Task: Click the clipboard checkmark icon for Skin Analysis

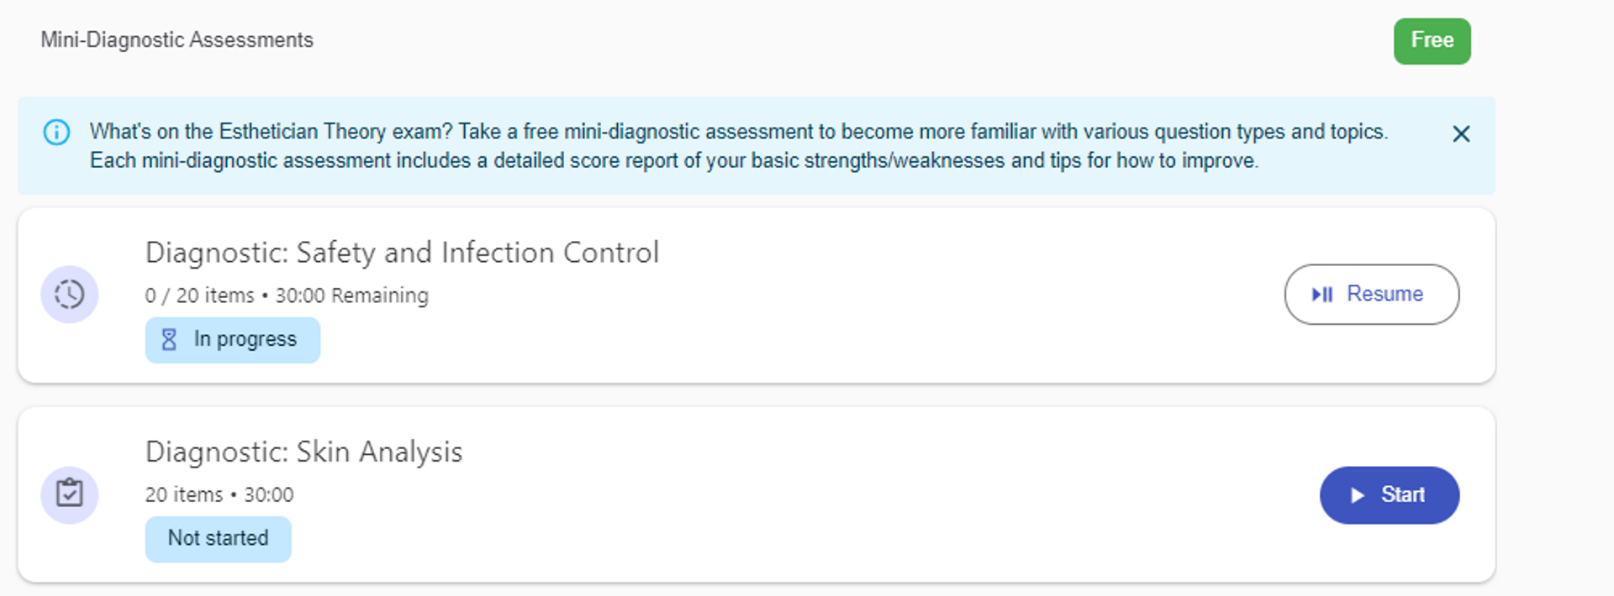Action: (70, 494)
